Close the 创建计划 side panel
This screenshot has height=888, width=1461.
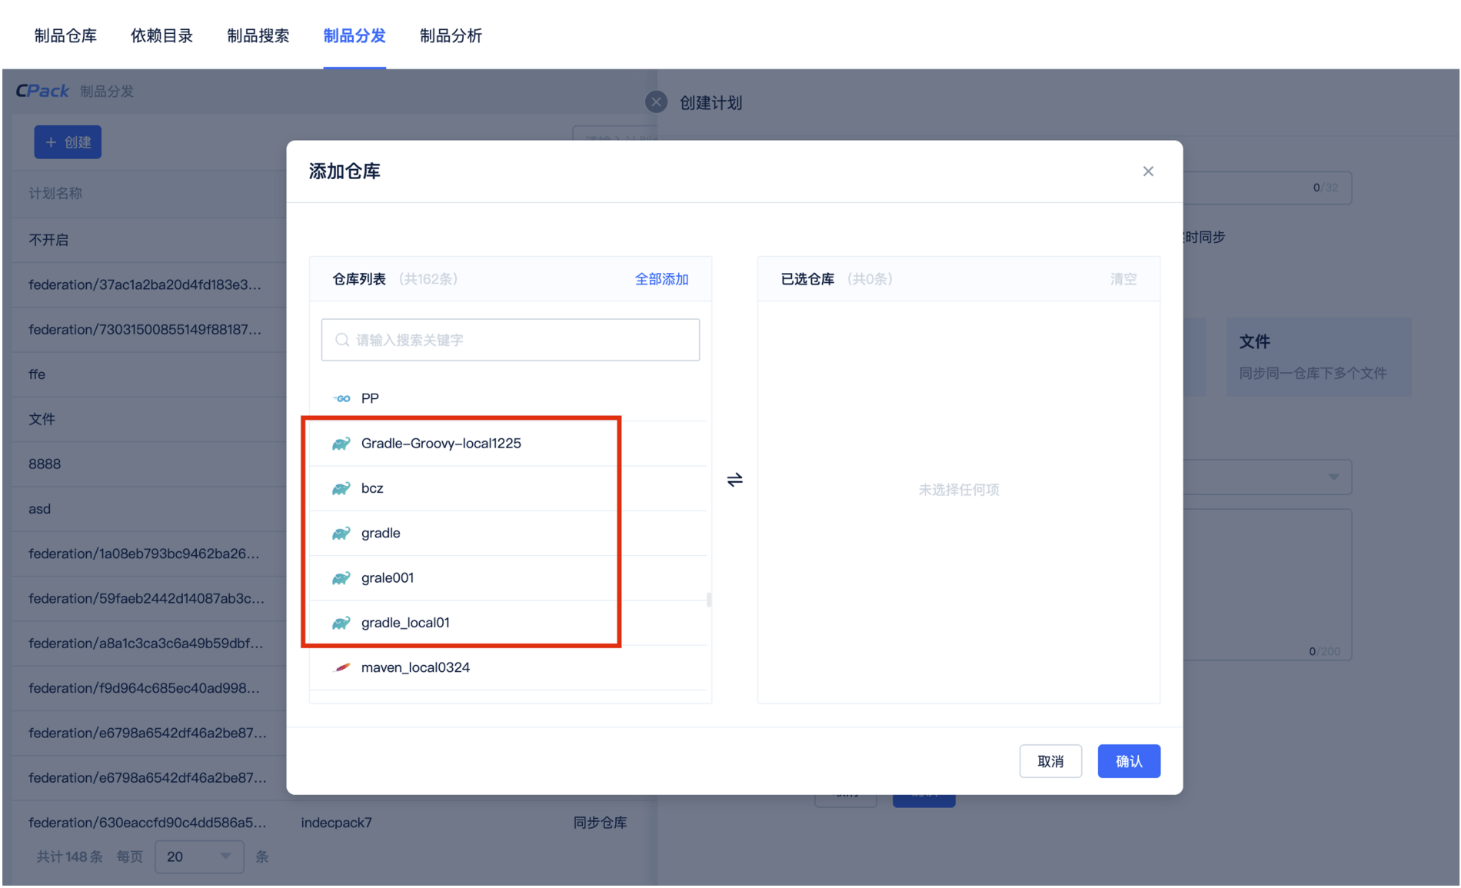click(656, 102)
